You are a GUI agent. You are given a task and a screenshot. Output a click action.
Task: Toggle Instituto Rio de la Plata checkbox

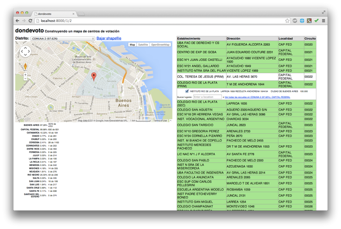(187, 91)
